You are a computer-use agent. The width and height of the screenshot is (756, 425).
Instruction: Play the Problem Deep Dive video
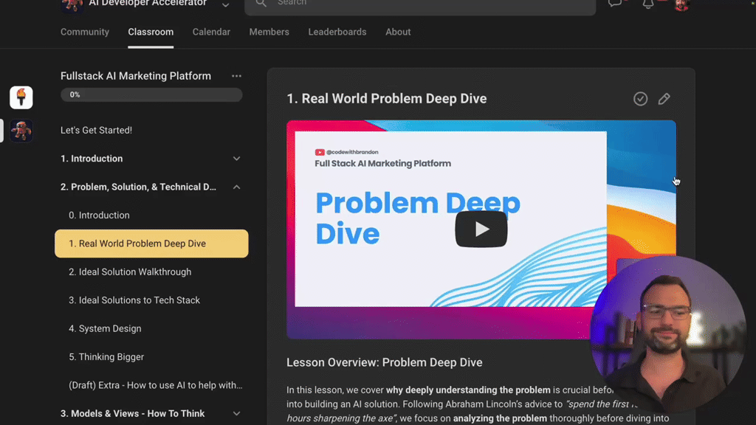pos(481,229)
